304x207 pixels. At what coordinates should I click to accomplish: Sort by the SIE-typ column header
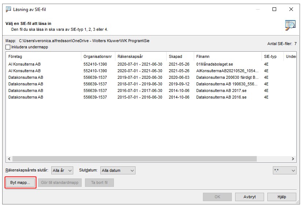(x=273, y=56)
